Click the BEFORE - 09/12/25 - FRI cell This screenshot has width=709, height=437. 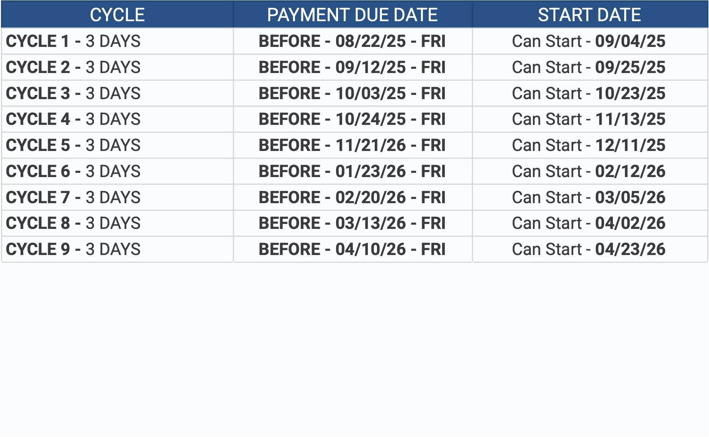[x=352, y=67]
